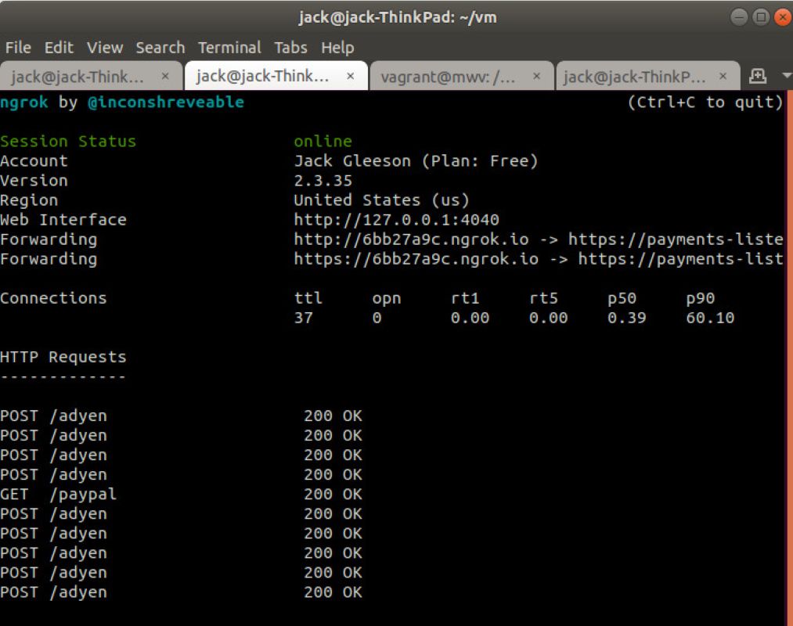
Task: Close the vagrant@mwv tab
Action: (x=536, y=77)
